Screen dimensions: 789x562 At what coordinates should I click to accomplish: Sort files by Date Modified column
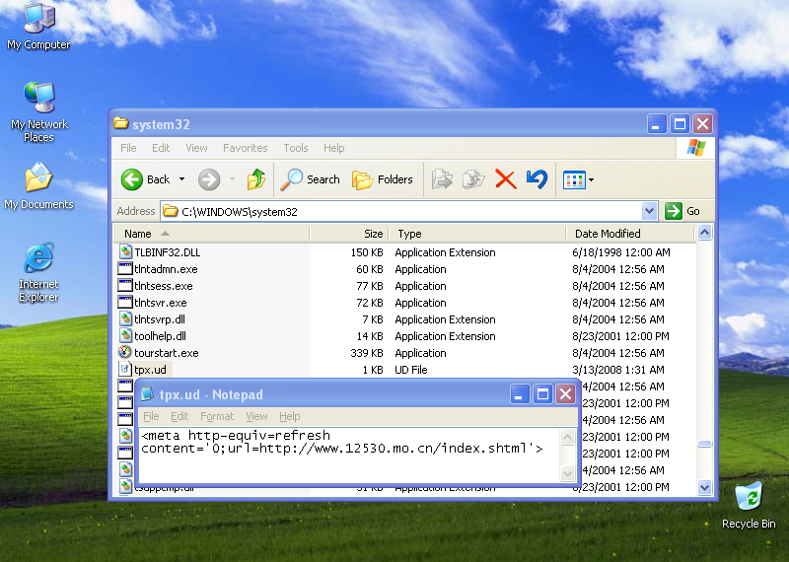coord(630,234)
